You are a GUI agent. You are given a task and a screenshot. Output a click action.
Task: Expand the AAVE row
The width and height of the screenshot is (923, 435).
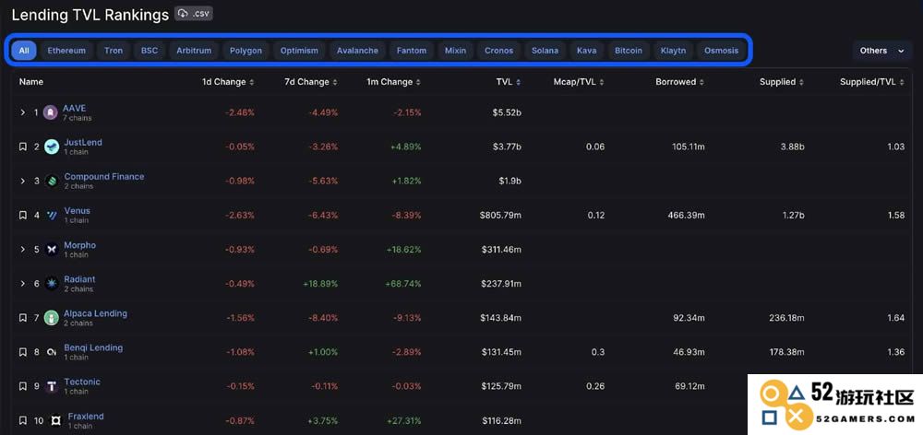[22, 112]
